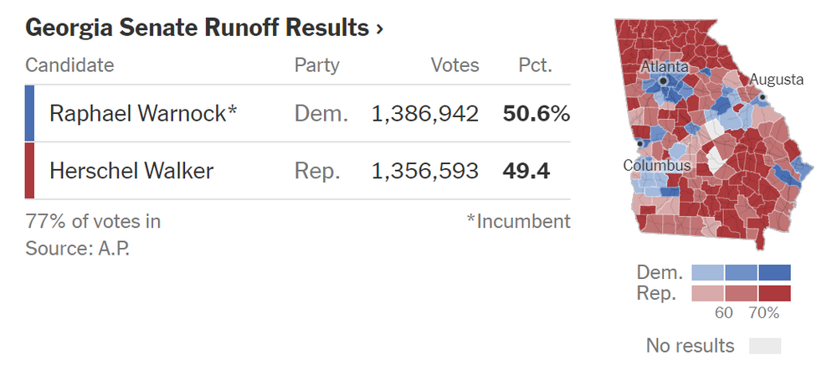Click the darkest red Rep. legend swatch

(x=774, y=293)
